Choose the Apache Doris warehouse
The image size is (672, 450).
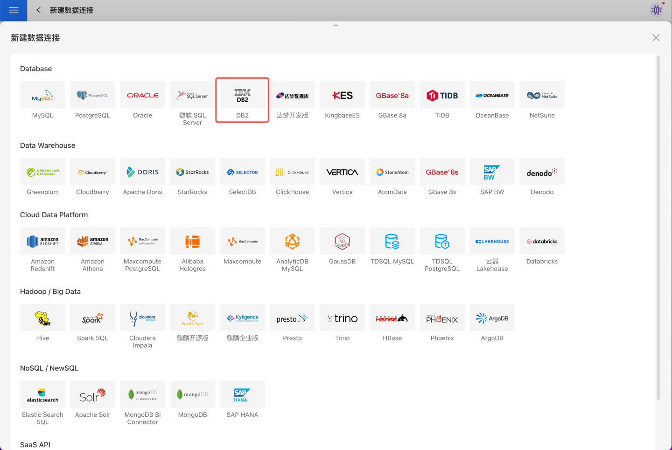pyautogui.click(x=142, y=172)
